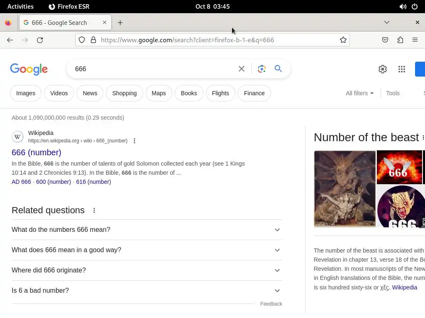The width and height of the screenshot is (425, 318).
Task: Open system volume indicator
Action: coord(403,7)
